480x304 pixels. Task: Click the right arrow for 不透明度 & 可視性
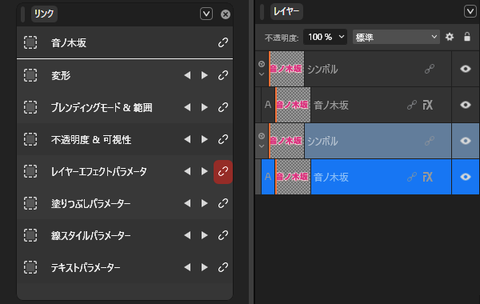[205, 140]
